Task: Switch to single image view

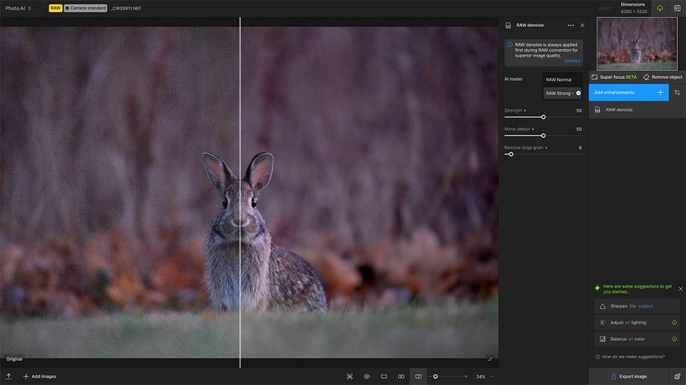Action: pos(384,376)
